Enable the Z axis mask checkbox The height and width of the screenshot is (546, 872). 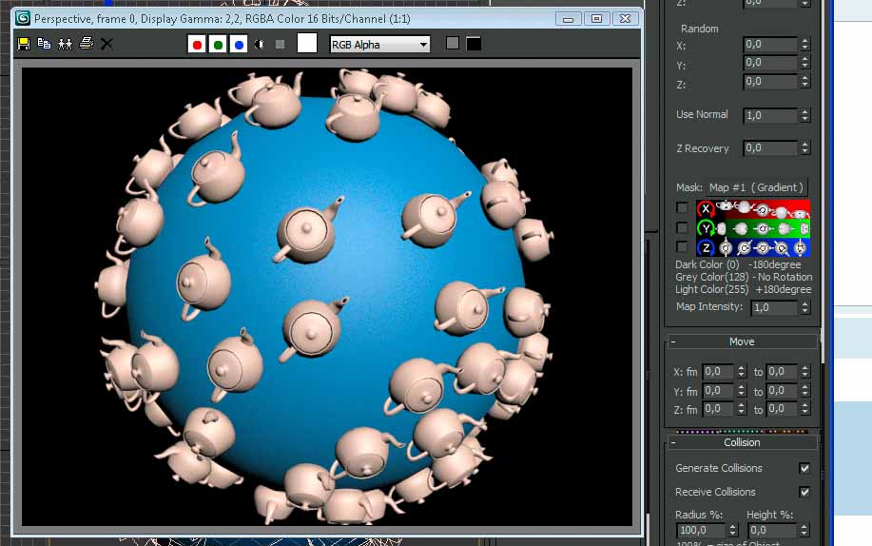click(682, 246)
